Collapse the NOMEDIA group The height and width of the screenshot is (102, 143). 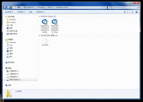(40, 35)
